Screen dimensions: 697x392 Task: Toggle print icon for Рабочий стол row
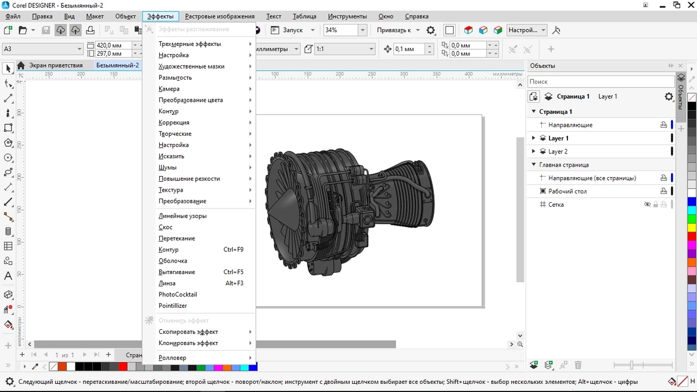(x=663, y=191)
